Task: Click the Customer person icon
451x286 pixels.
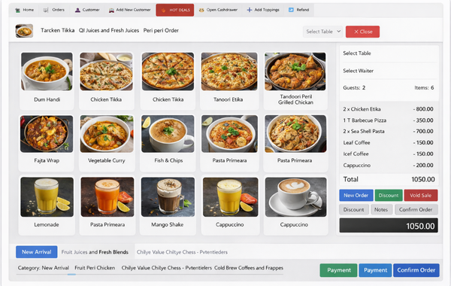Action: [x=77, y=10]
